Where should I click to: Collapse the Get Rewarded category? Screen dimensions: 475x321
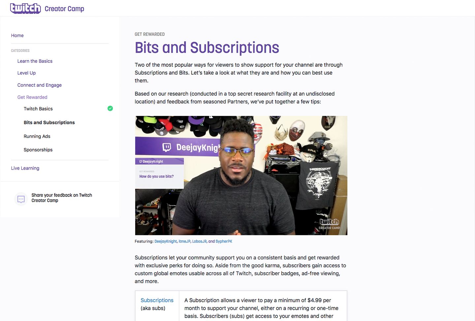32,97
